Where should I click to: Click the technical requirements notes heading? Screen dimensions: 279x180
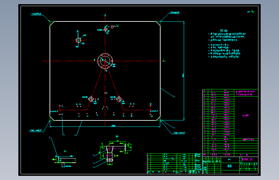pyautogui.click(x=224, y=30)
